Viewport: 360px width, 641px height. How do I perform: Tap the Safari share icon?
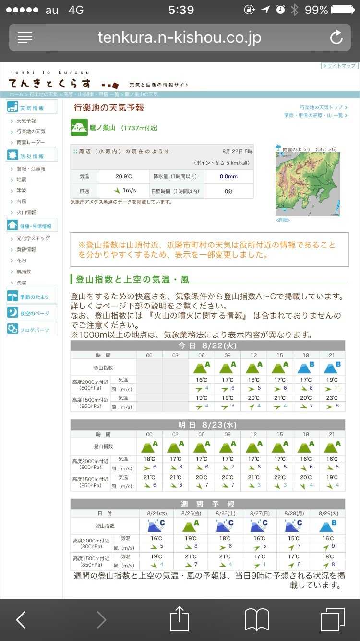(180, 619)
